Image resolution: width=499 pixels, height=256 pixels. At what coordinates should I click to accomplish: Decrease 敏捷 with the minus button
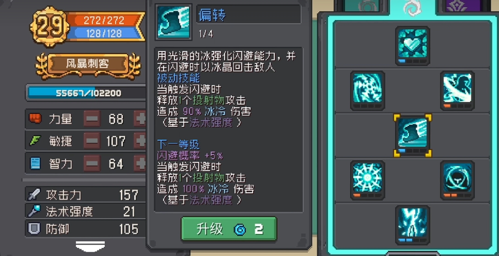point(92,141)
